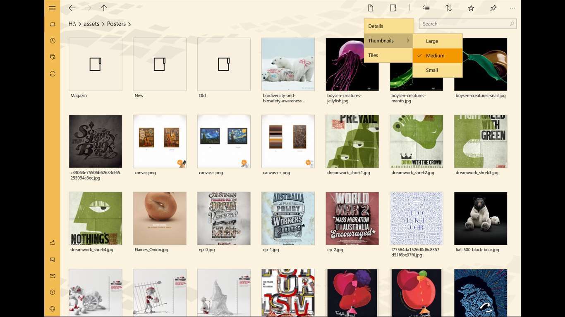Choose the Details view menu item
This screenshot has width=565, height=317.
pyautogui.click(x=388, y=26)
